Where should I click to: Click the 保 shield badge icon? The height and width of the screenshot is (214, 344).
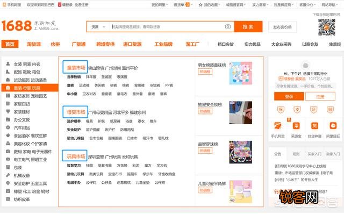click(281, 109)
